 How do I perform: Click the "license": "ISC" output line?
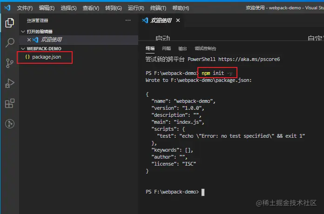174,164
